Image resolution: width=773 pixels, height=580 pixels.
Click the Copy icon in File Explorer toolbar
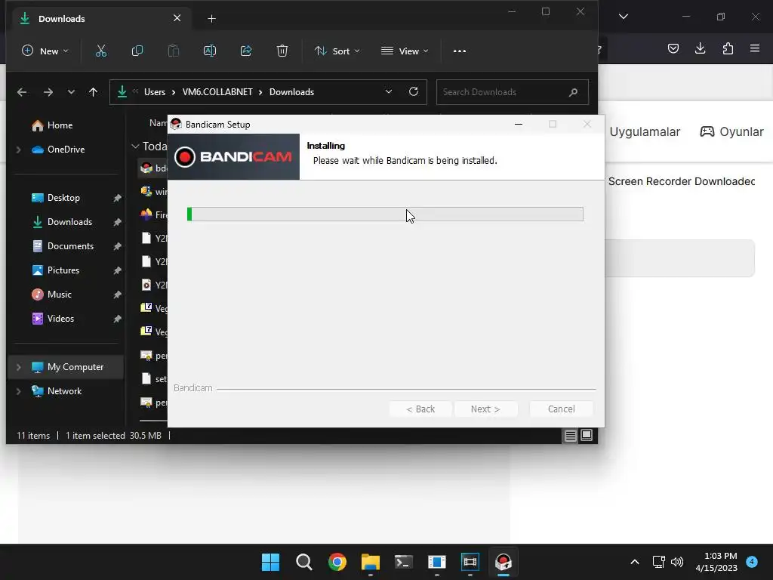coord(137,51)
